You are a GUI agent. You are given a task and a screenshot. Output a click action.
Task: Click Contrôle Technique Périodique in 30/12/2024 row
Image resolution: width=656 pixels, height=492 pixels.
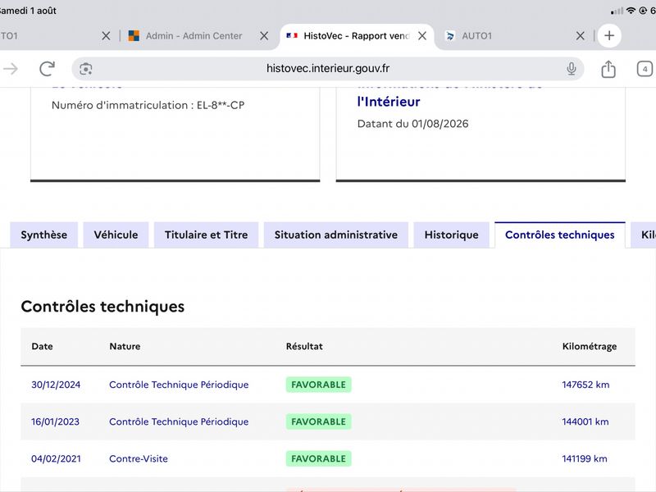(179, 385)
